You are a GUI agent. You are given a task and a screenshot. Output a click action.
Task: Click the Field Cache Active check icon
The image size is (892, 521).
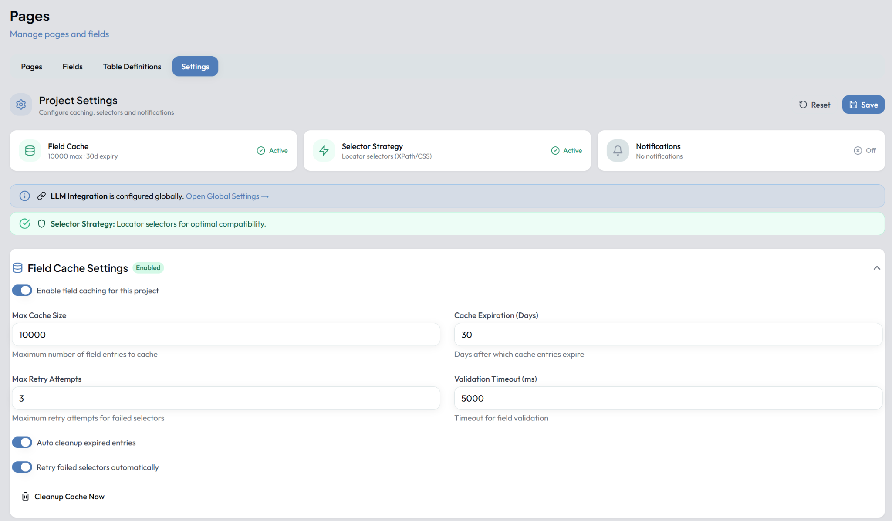click(261, 151)
